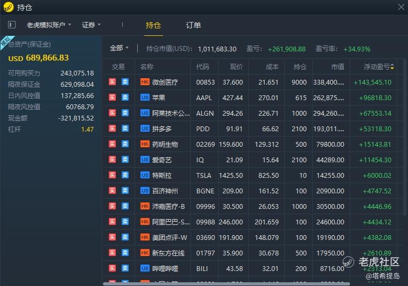Click the sell icon for 爱奇艺 IQ
This screenshot has height=286, width=408.
click(x=125, y=160)
